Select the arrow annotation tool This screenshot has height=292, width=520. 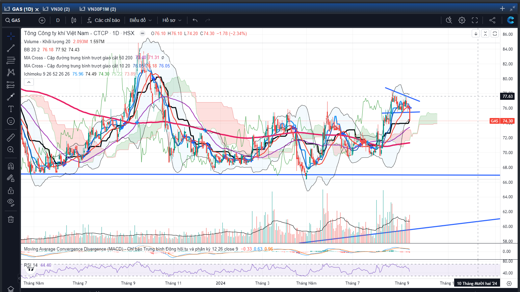coord(11,97)
